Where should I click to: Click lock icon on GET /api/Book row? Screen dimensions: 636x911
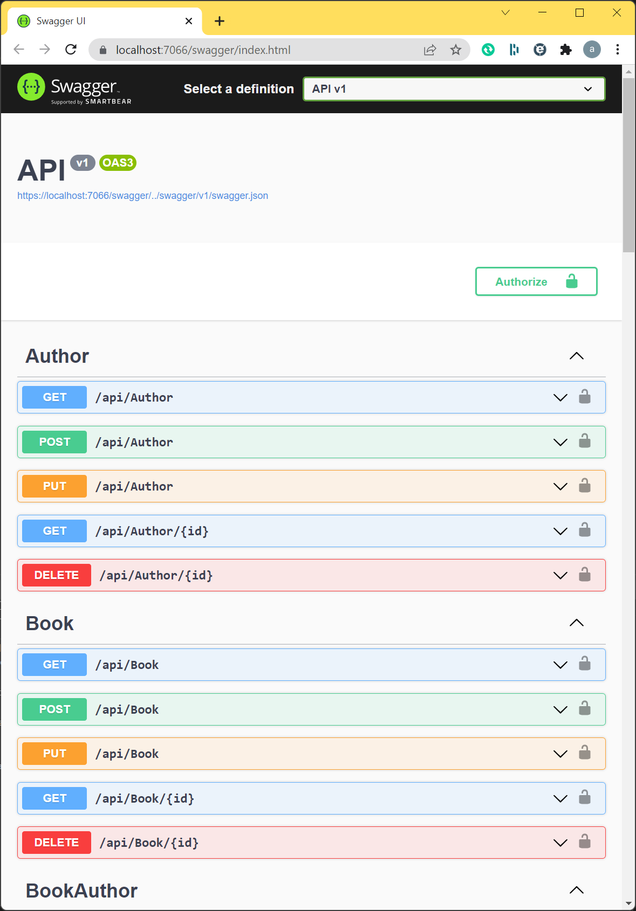(585, 664)
